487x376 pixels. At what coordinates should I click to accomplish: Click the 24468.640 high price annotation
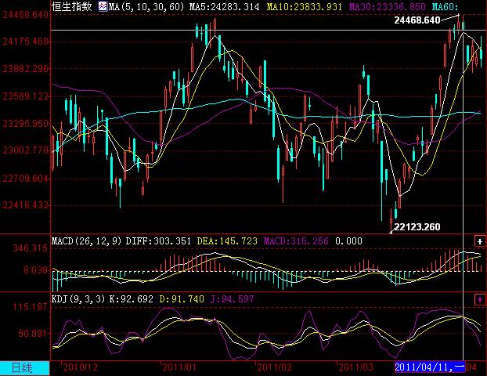[x=417, y=20]
